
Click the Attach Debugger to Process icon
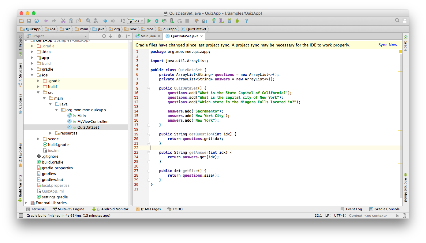(x=172, y=21)
